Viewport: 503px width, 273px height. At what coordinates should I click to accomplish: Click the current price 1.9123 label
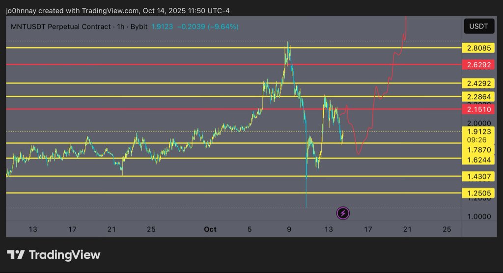pyautogui.click(x=478, y=132)
